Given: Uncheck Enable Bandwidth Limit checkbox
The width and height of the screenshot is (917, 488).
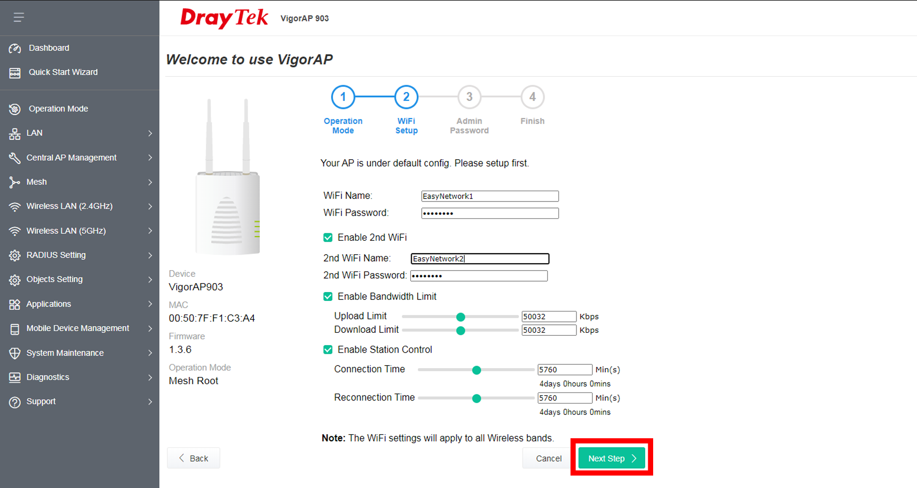Looking at the screenshot, I should (328, 297).
